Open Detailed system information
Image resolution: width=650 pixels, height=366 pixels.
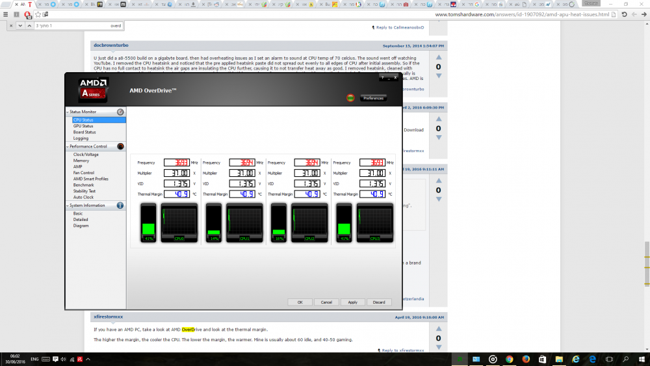(81, 220)
